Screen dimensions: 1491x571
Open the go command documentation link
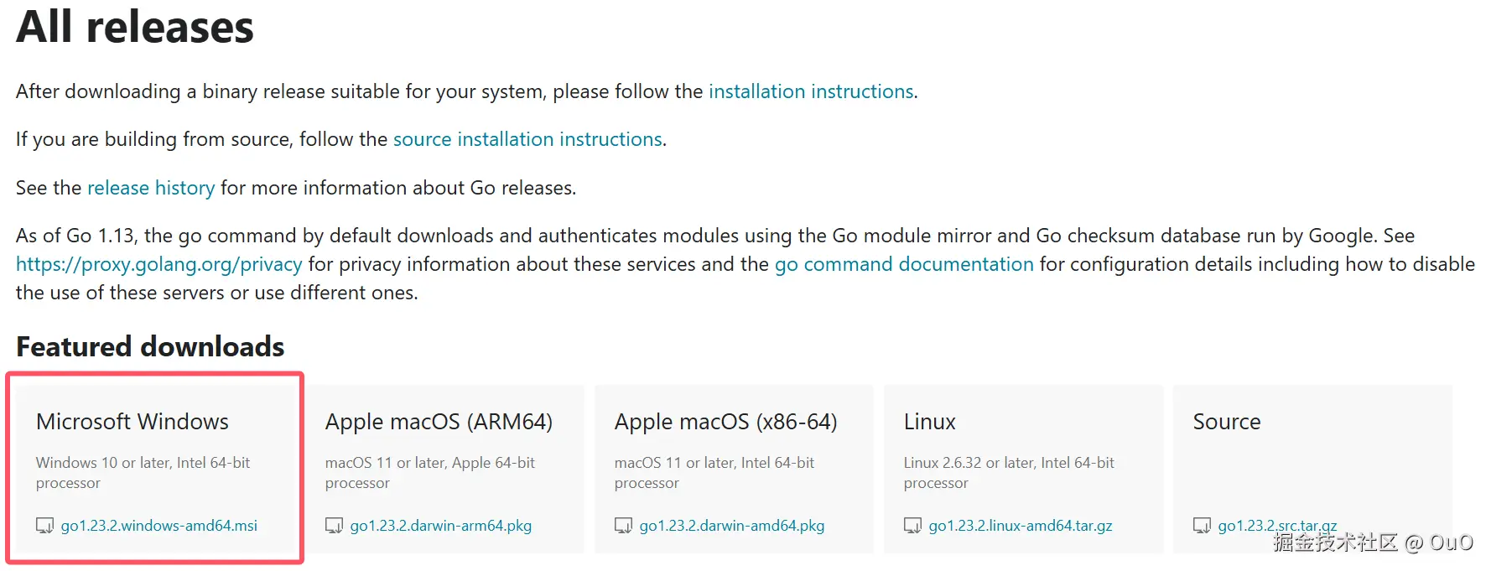pos(904,264)
